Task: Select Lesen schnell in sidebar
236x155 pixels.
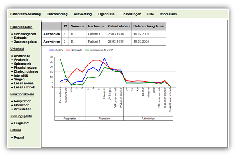Action: [24, 87]
